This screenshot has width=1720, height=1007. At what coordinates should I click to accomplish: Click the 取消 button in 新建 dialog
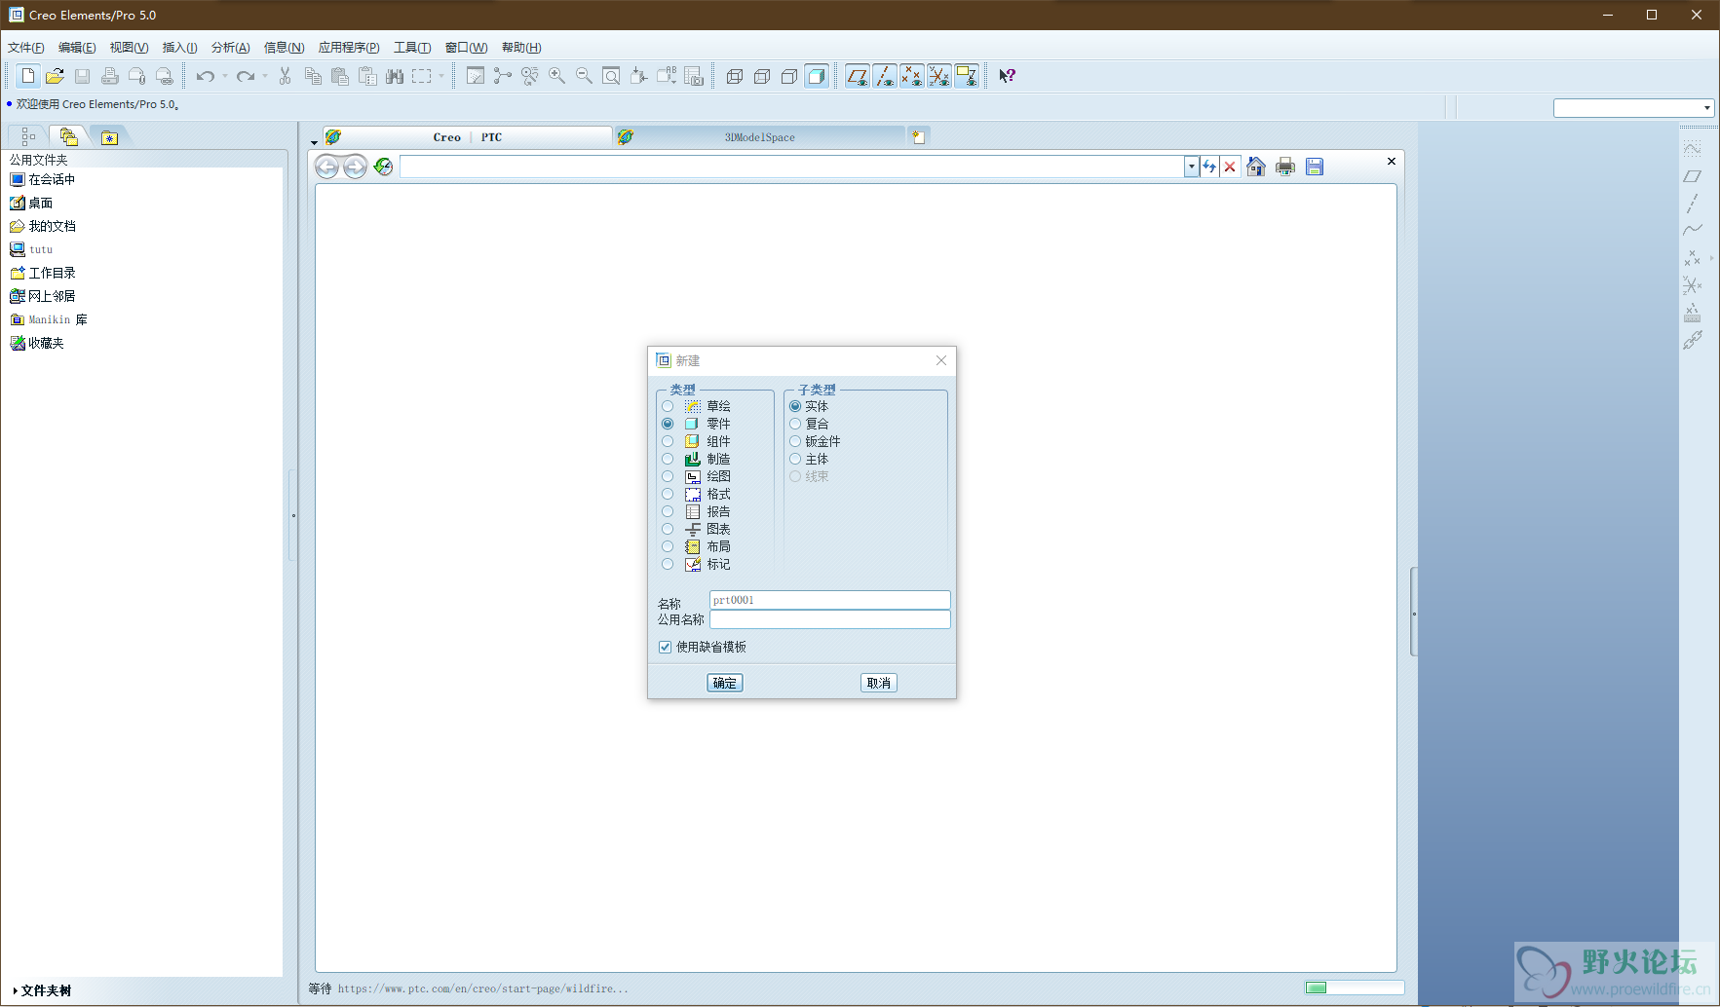pyautogui.click(x=879, y=683)
